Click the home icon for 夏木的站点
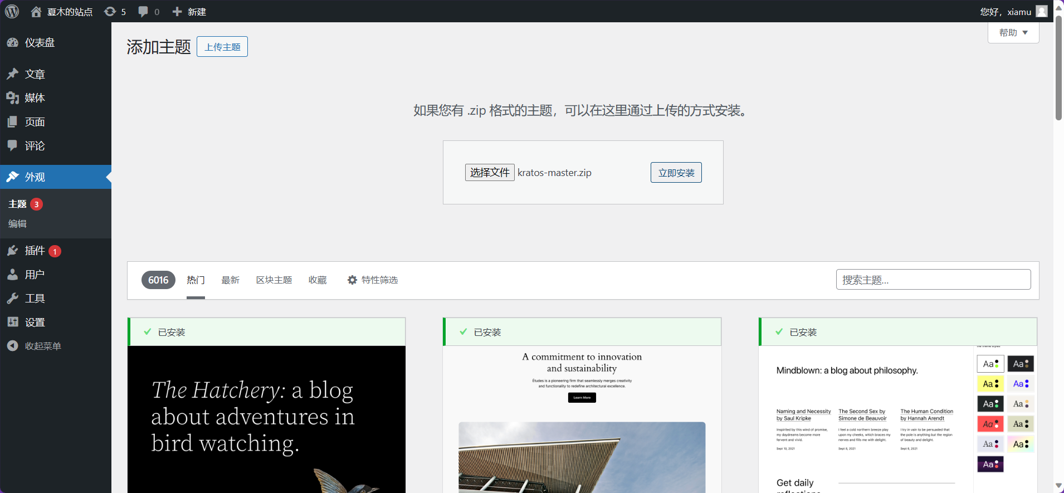This screenshot has width=1064, height=493. coord(36,12)
